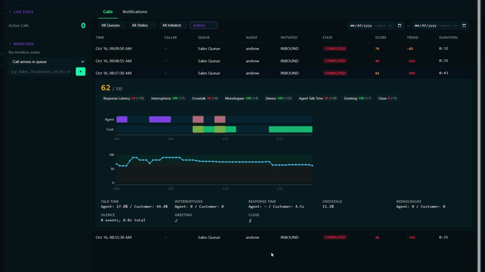The width and height of the screenshot is (485, 272).
Task: Click the Monologues score chip
Action: pos(241,98)
